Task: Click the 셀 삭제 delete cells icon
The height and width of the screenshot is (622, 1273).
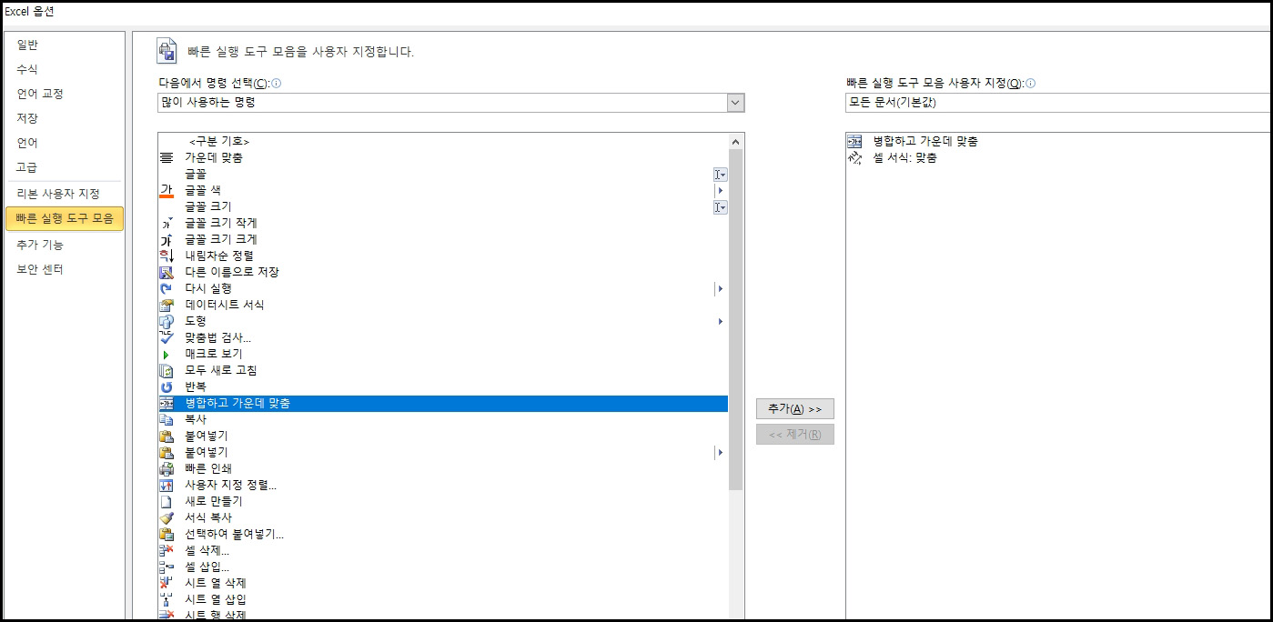Action: point(167,550)
